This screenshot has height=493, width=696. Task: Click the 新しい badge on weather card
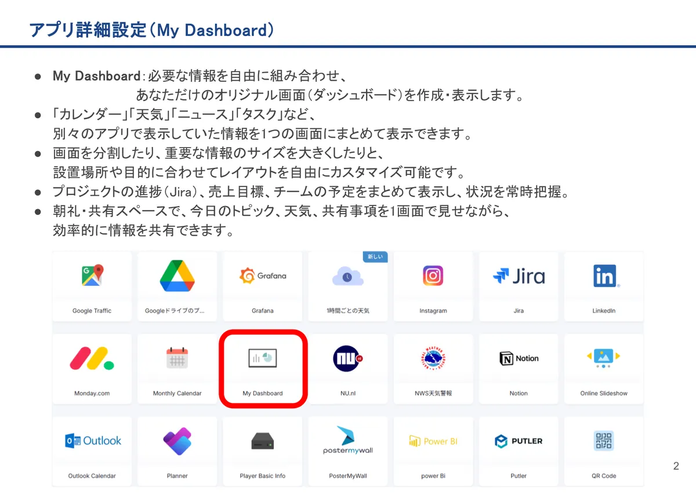pyautogui.click(x=375, y=257)
